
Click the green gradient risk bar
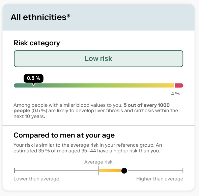(x=94, y=85)
